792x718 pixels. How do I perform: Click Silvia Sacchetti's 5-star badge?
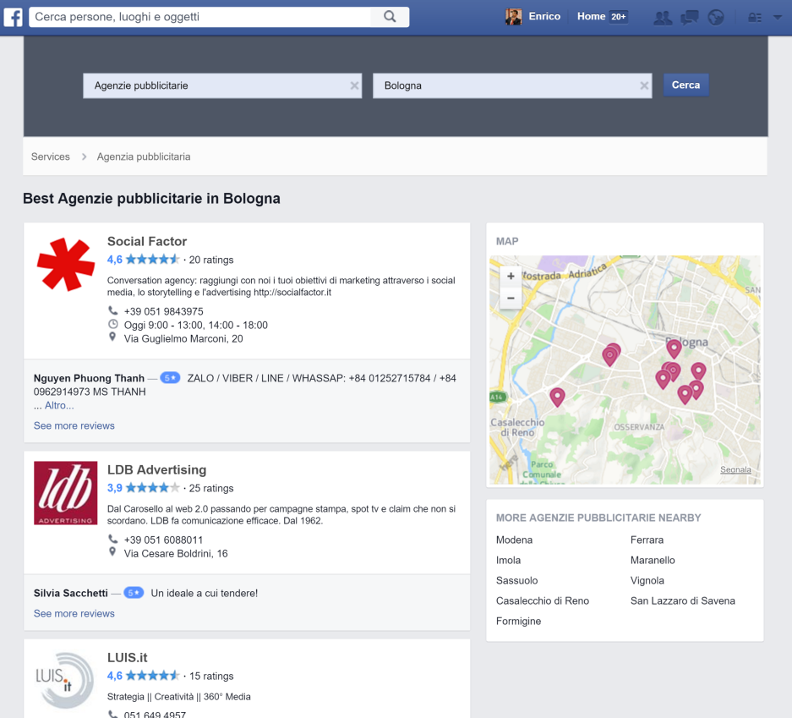[134, 592]
